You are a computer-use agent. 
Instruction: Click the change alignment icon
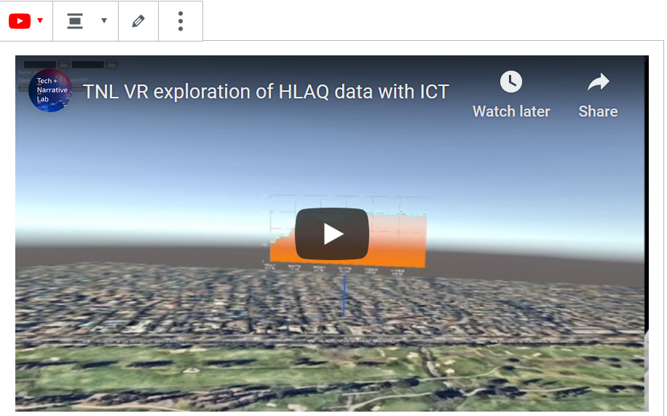[75, 21]
